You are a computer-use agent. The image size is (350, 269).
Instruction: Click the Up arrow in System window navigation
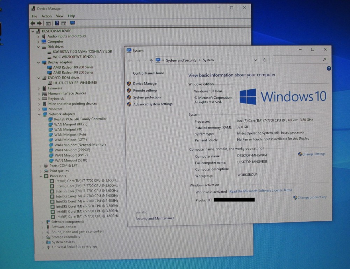151,61
